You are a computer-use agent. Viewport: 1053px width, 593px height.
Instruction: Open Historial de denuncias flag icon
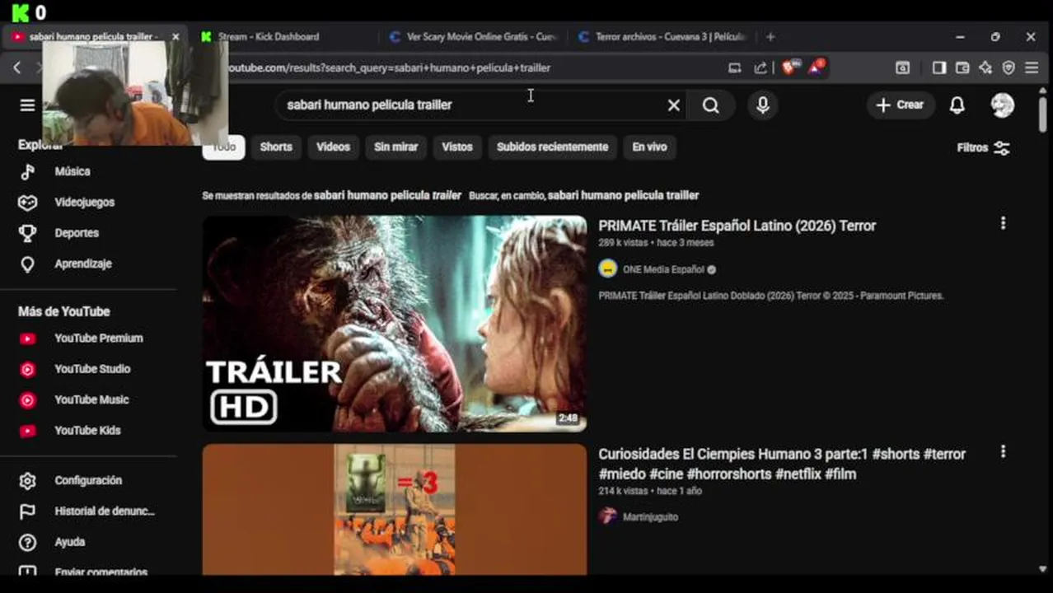tap(27, 511)
